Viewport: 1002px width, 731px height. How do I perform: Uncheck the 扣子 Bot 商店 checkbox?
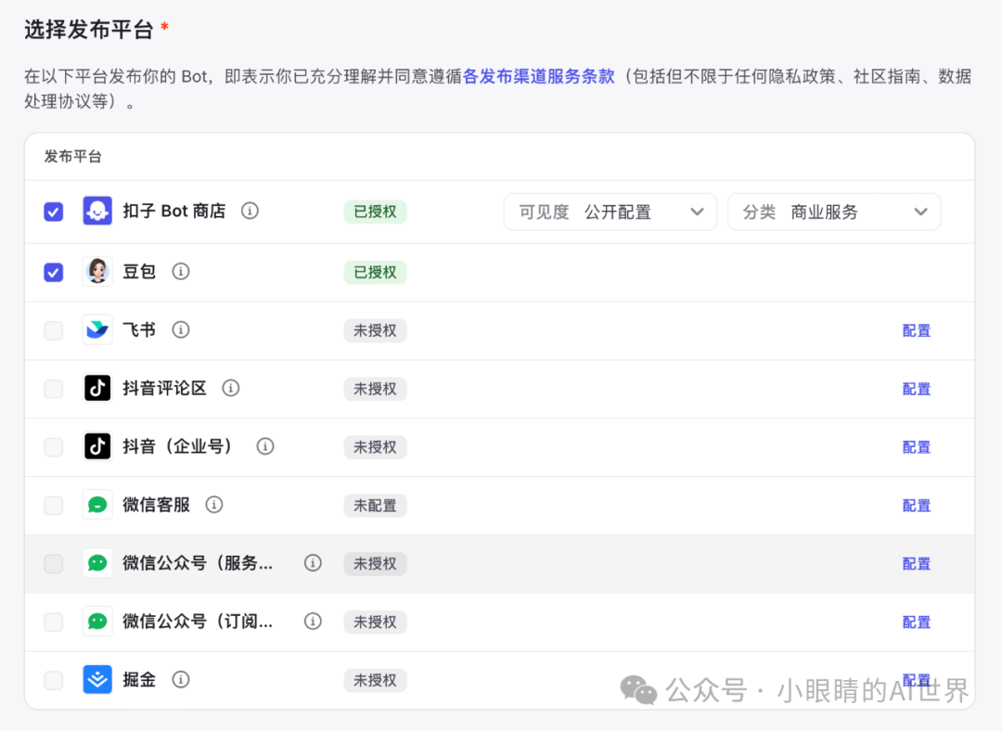click(54, 212)
